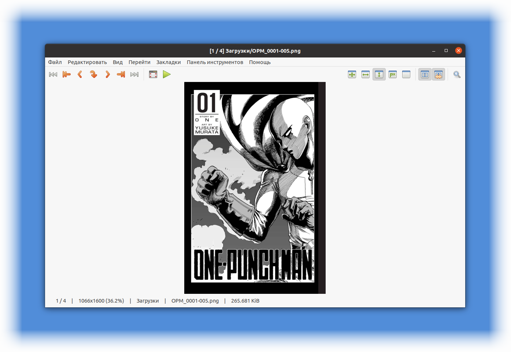This screenshot has height=352, width=511.
Task: Maximize the MComix window
Action: pos(446,51)
